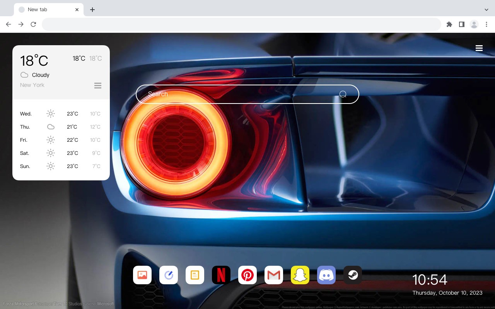Click Thursday's low of 12°C
495x309 pixels.
[95, 127]
